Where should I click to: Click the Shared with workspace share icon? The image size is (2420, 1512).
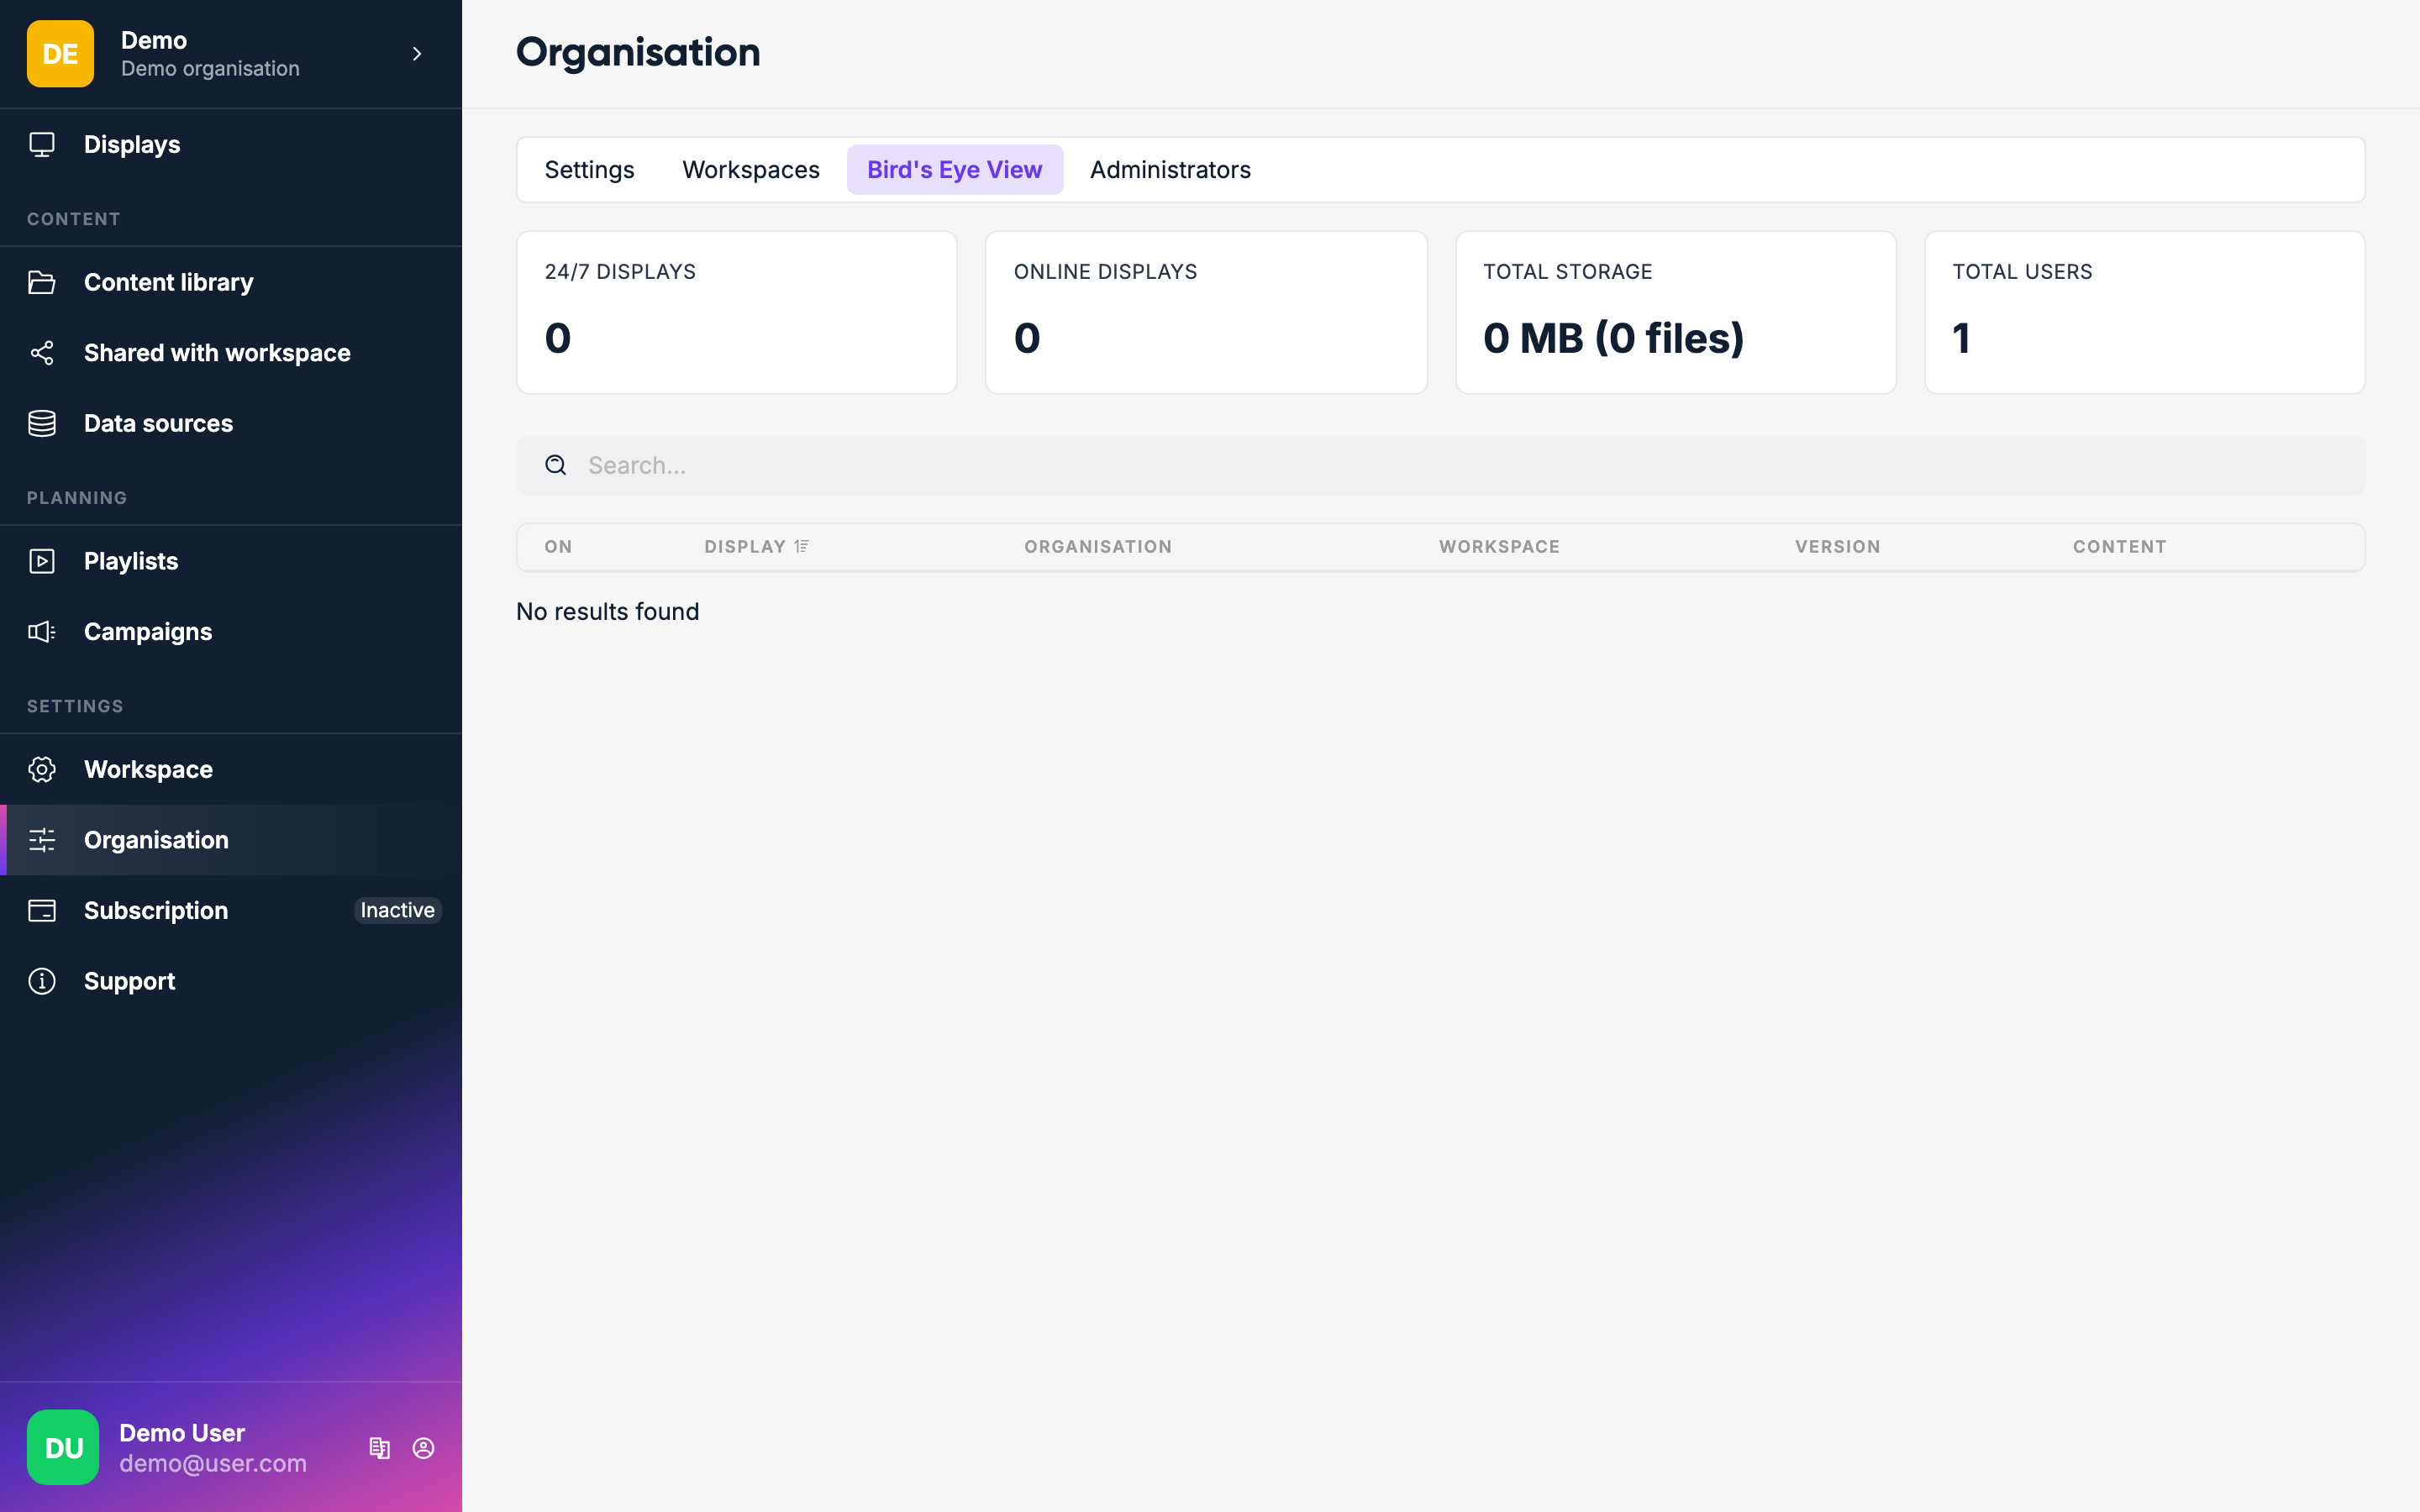[x=42, y=353]
